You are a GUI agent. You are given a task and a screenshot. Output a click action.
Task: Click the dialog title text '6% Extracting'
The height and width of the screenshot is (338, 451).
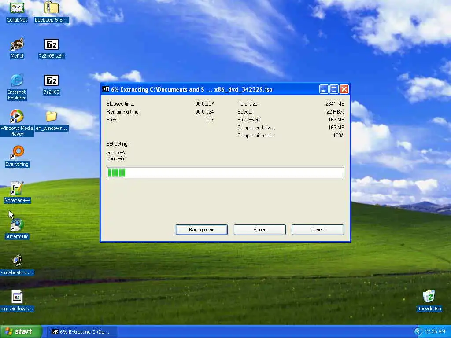coord(129,89)
